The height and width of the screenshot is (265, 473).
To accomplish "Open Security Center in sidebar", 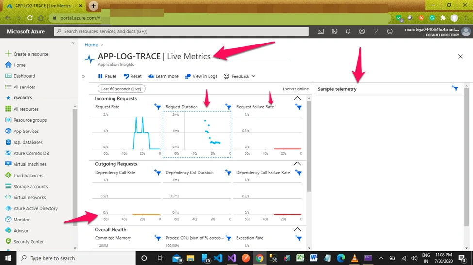I will 24,241.
